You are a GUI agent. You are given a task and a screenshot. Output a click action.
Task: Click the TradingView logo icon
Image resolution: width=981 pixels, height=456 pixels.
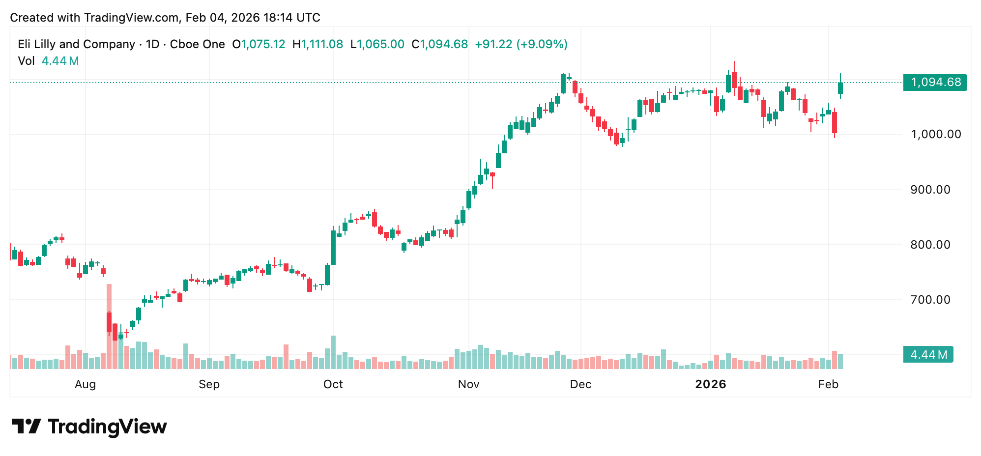[x=26, y=426]
